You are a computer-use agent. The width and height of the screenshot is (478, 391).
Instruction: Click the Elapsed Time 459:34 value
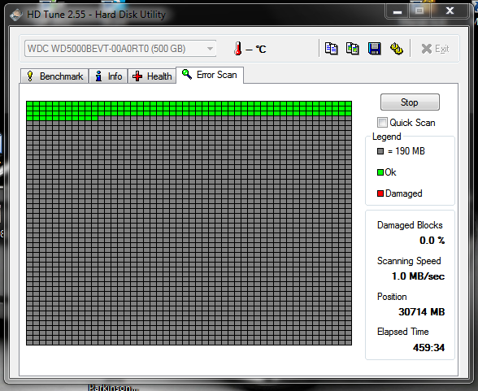coord(428,348)
